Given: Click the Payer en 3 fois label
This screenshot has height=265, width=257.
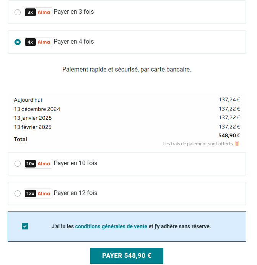Looking at the screenshot, I should click(x=74, y=12).
